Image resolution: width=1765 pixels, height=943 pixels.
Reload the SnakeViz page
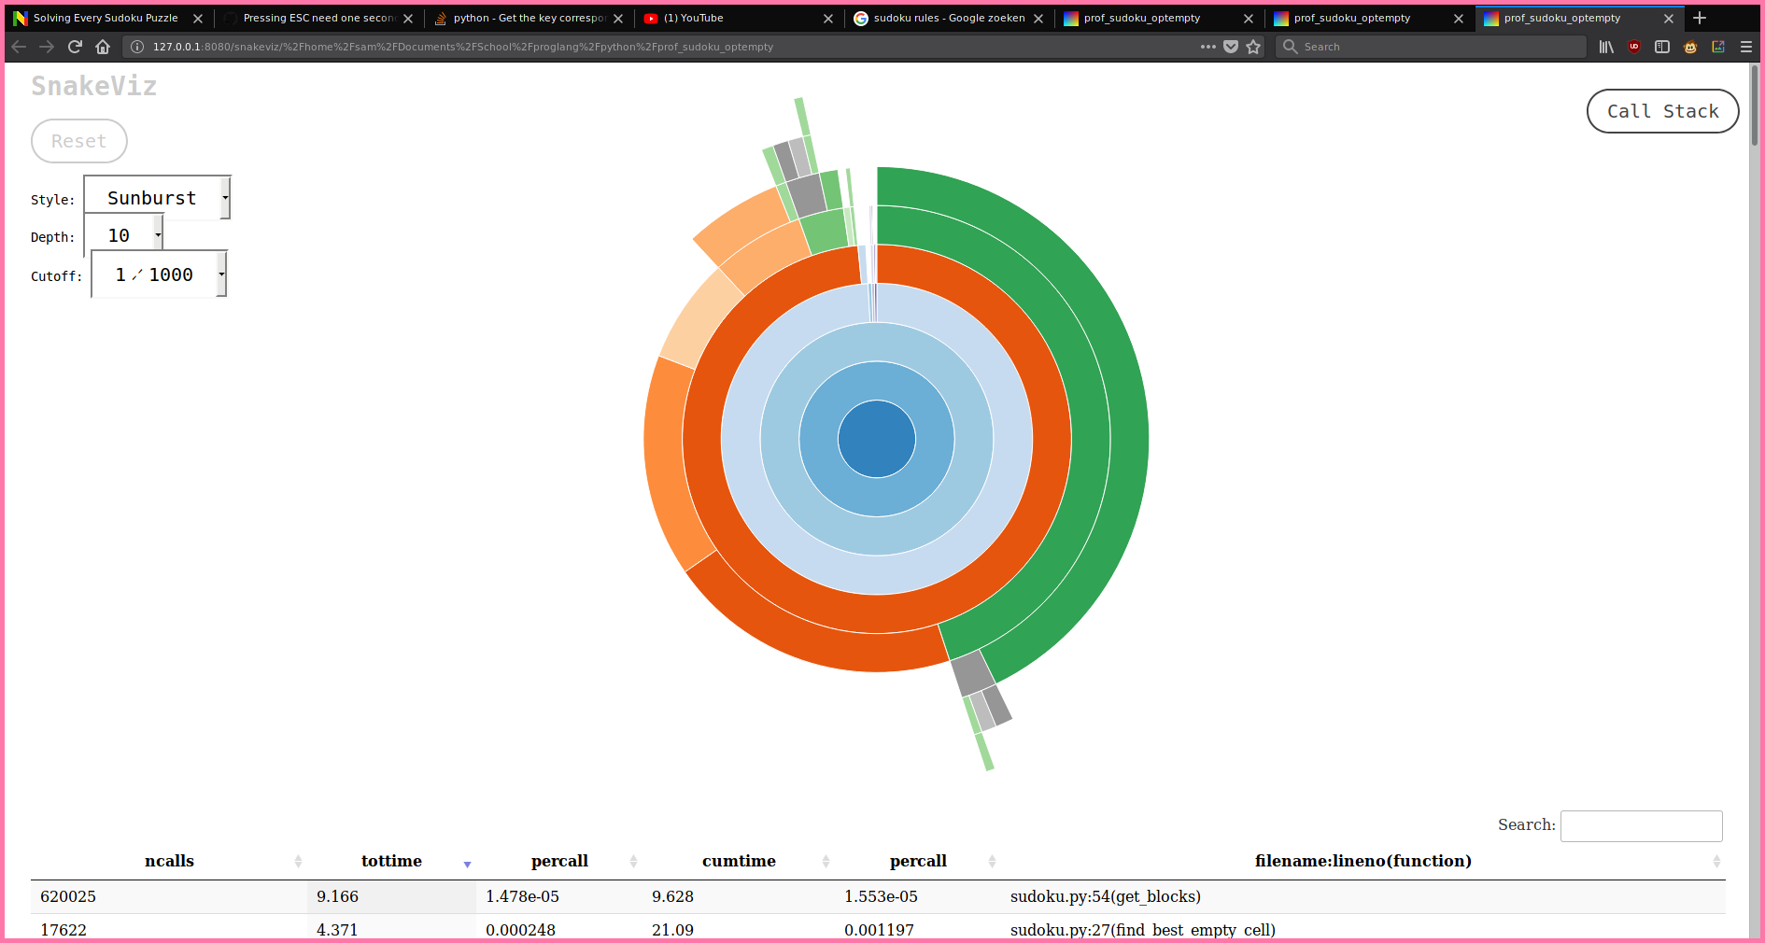click(75, 47)
